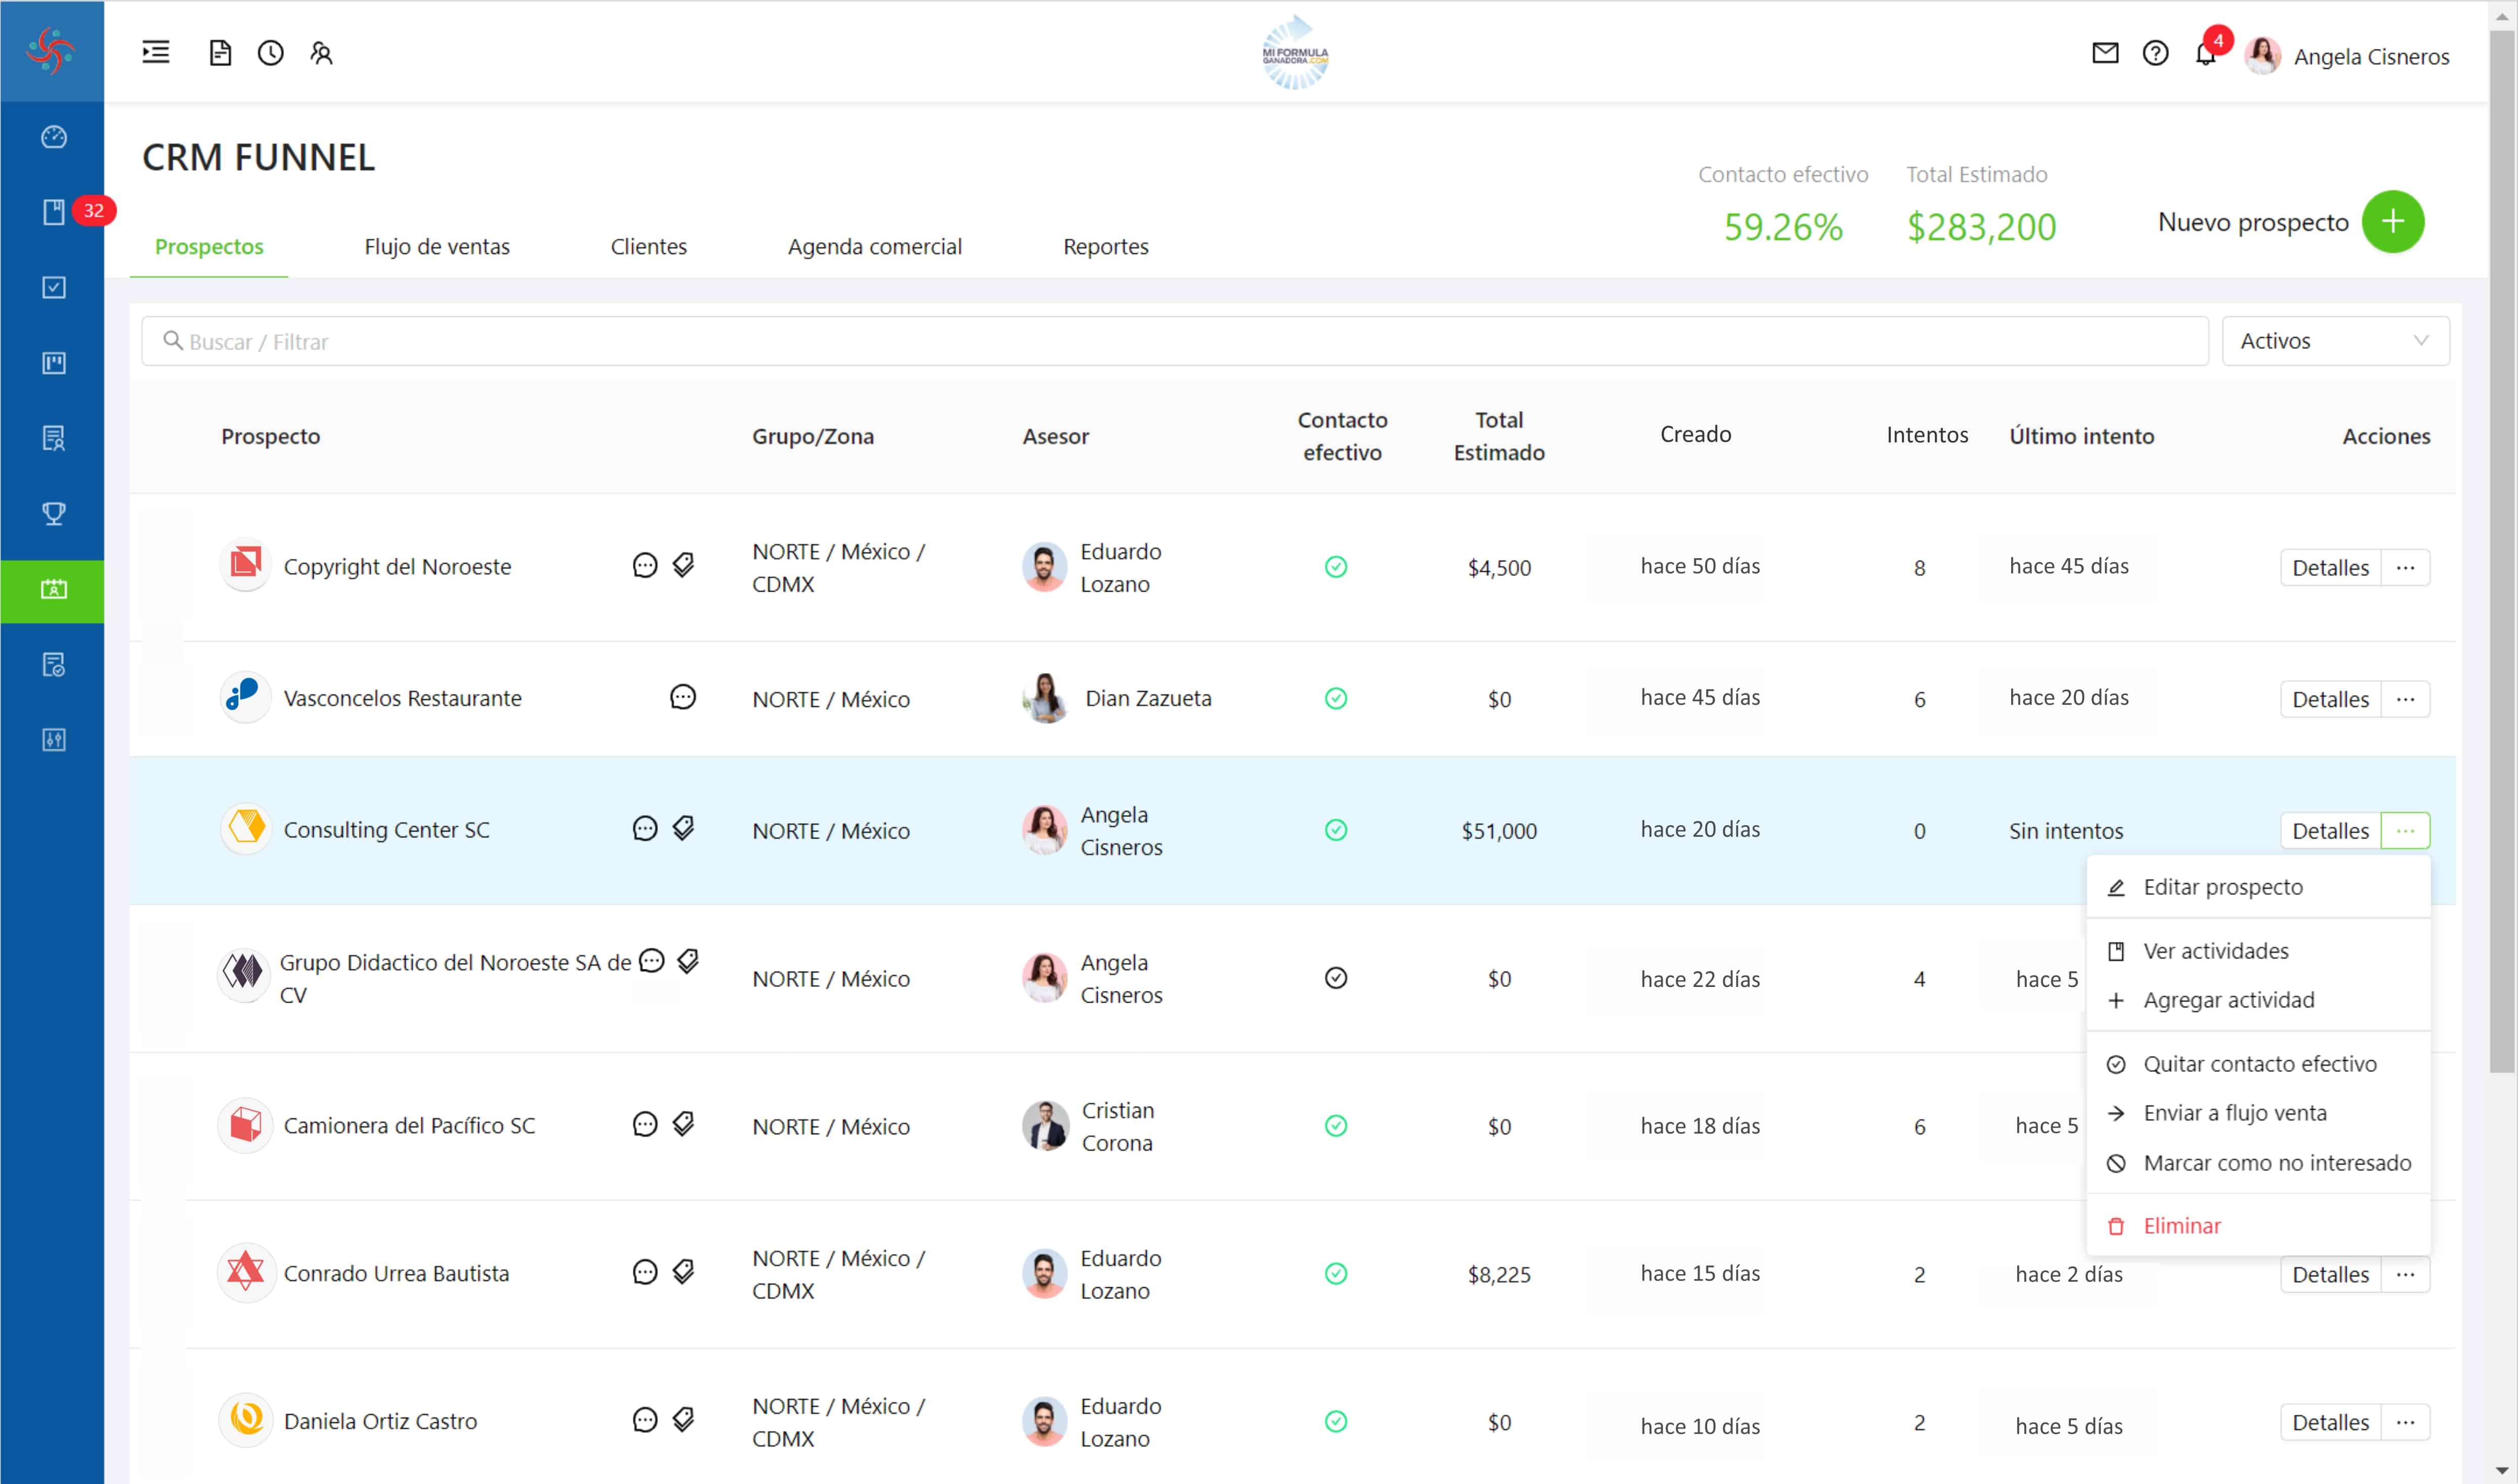
Task: Switch to the Reportes tab
Action: coord(1105,246)
